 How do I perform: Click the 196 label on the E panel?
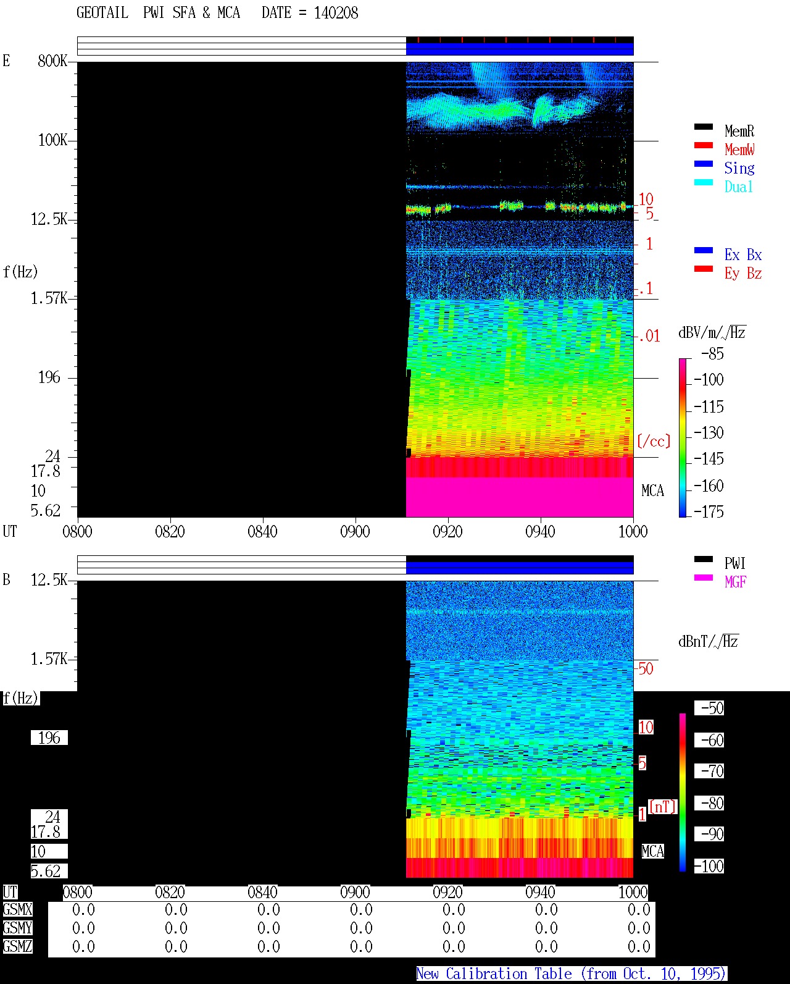click(x=49, y=377)
